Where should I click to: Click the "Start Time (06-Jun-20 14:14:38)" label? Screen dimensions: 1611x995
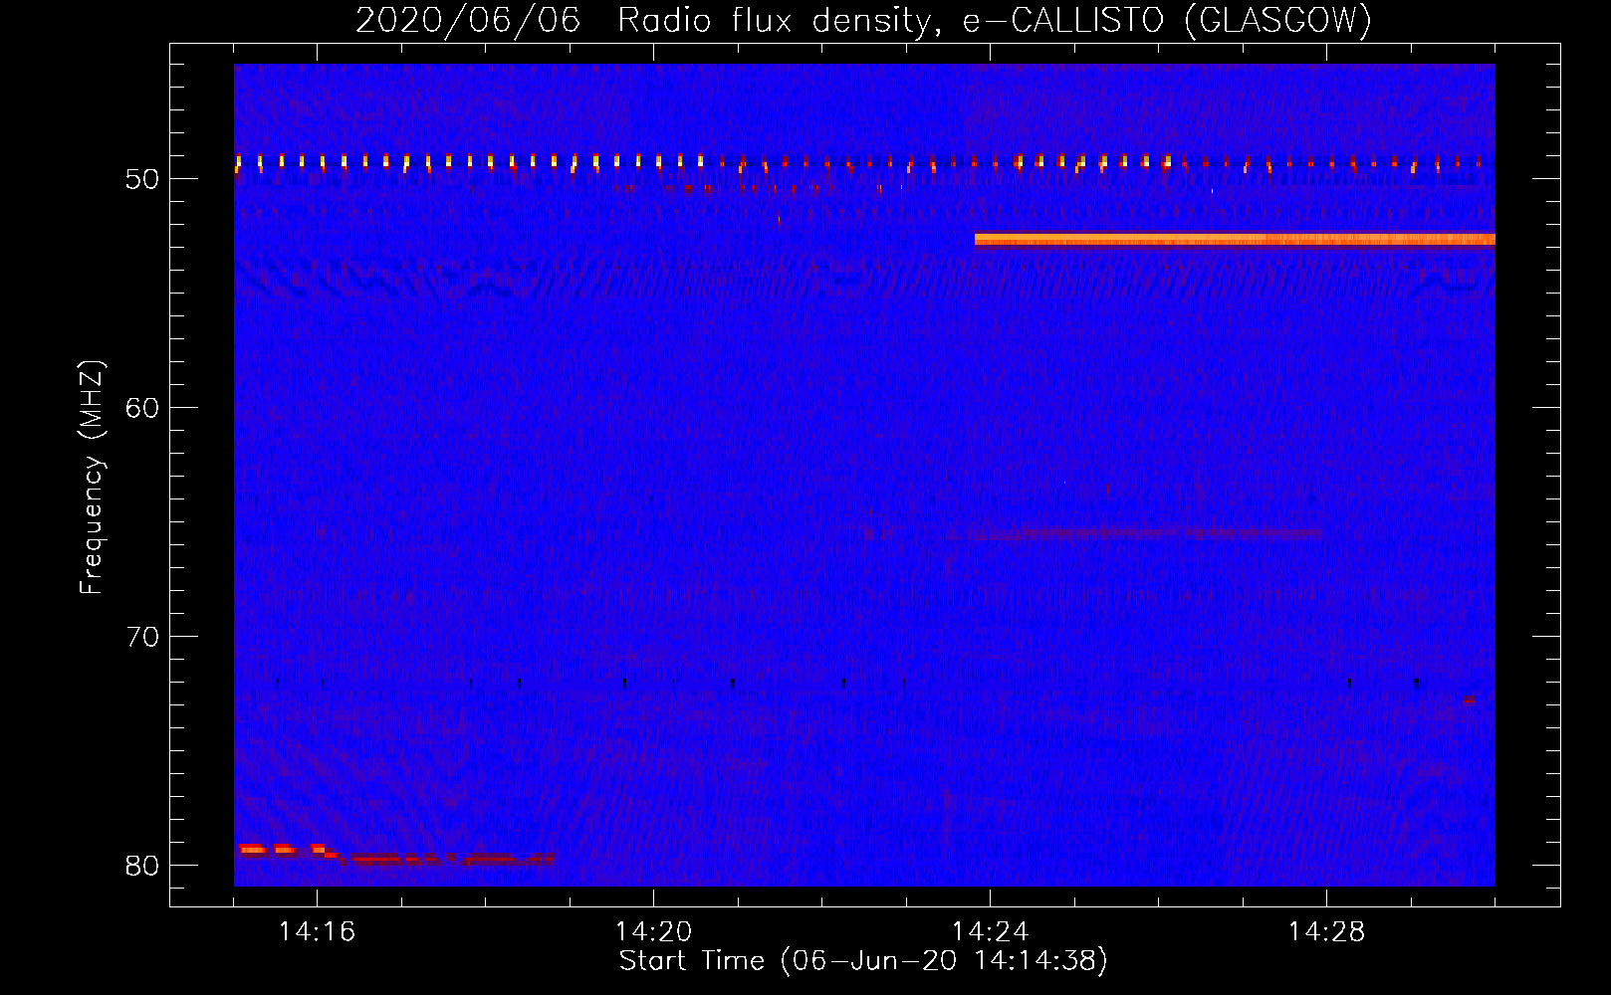(863, 961)
